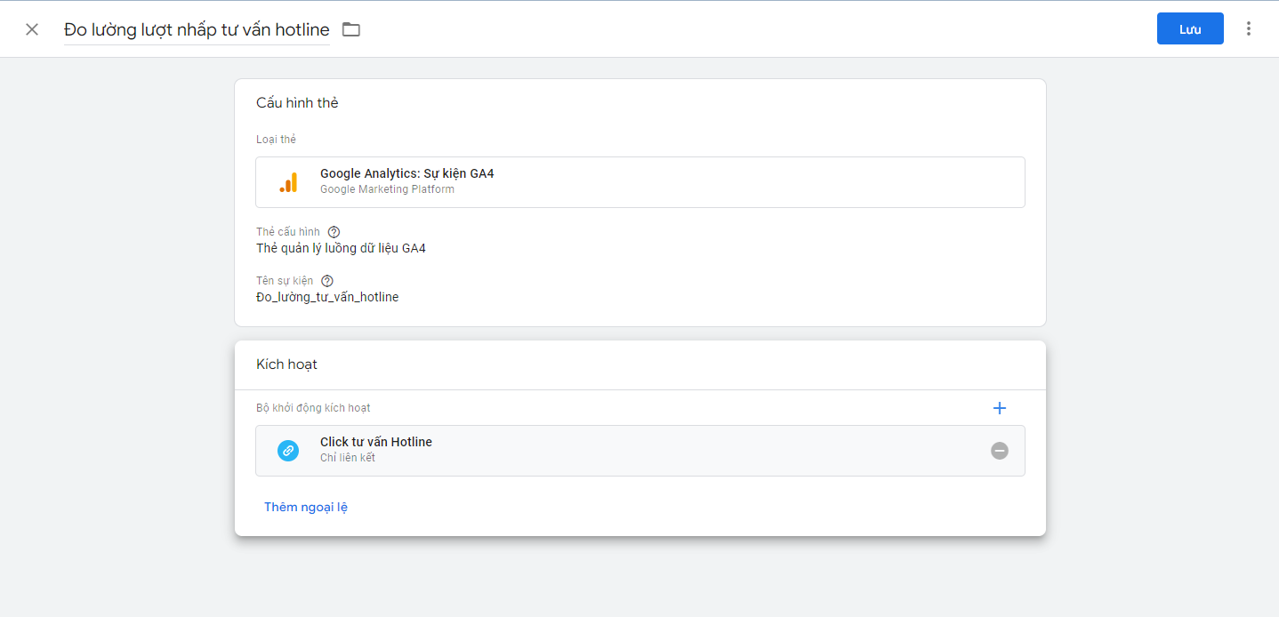Click 'Thẻ quản lý luồng dữ liệu GA4' text
Viewport: 1279px width, 617px height.
[341, 248]
